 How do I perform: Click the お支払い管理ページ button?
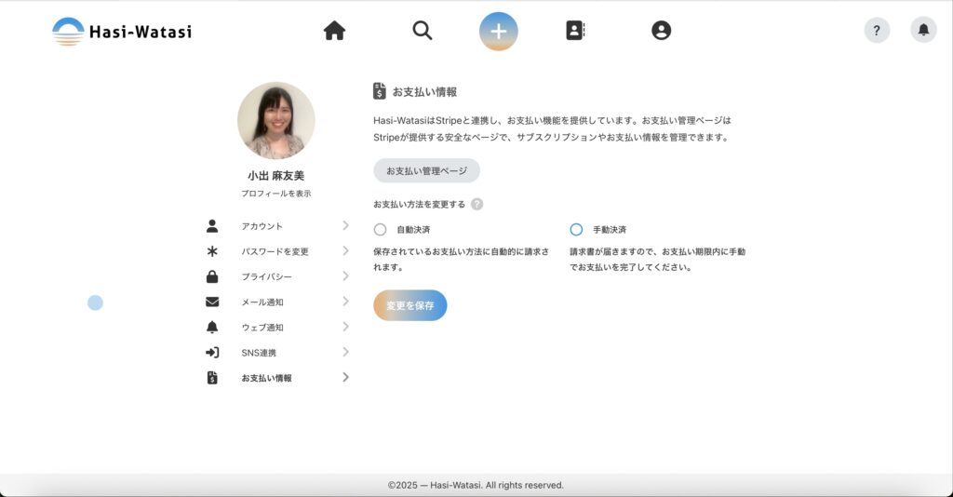click(x=426, y=170)
